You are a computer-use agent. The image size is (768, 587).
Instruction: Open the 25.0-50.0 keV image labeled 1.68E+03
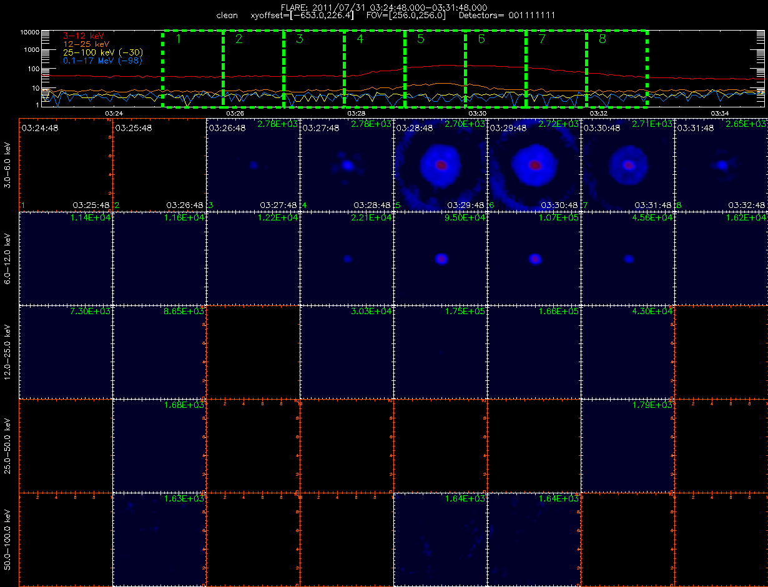(159, 445)
